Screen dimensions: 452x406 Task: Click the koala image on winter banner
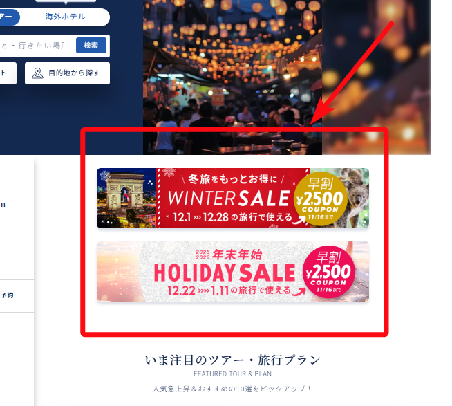click(x=357, y=196)
